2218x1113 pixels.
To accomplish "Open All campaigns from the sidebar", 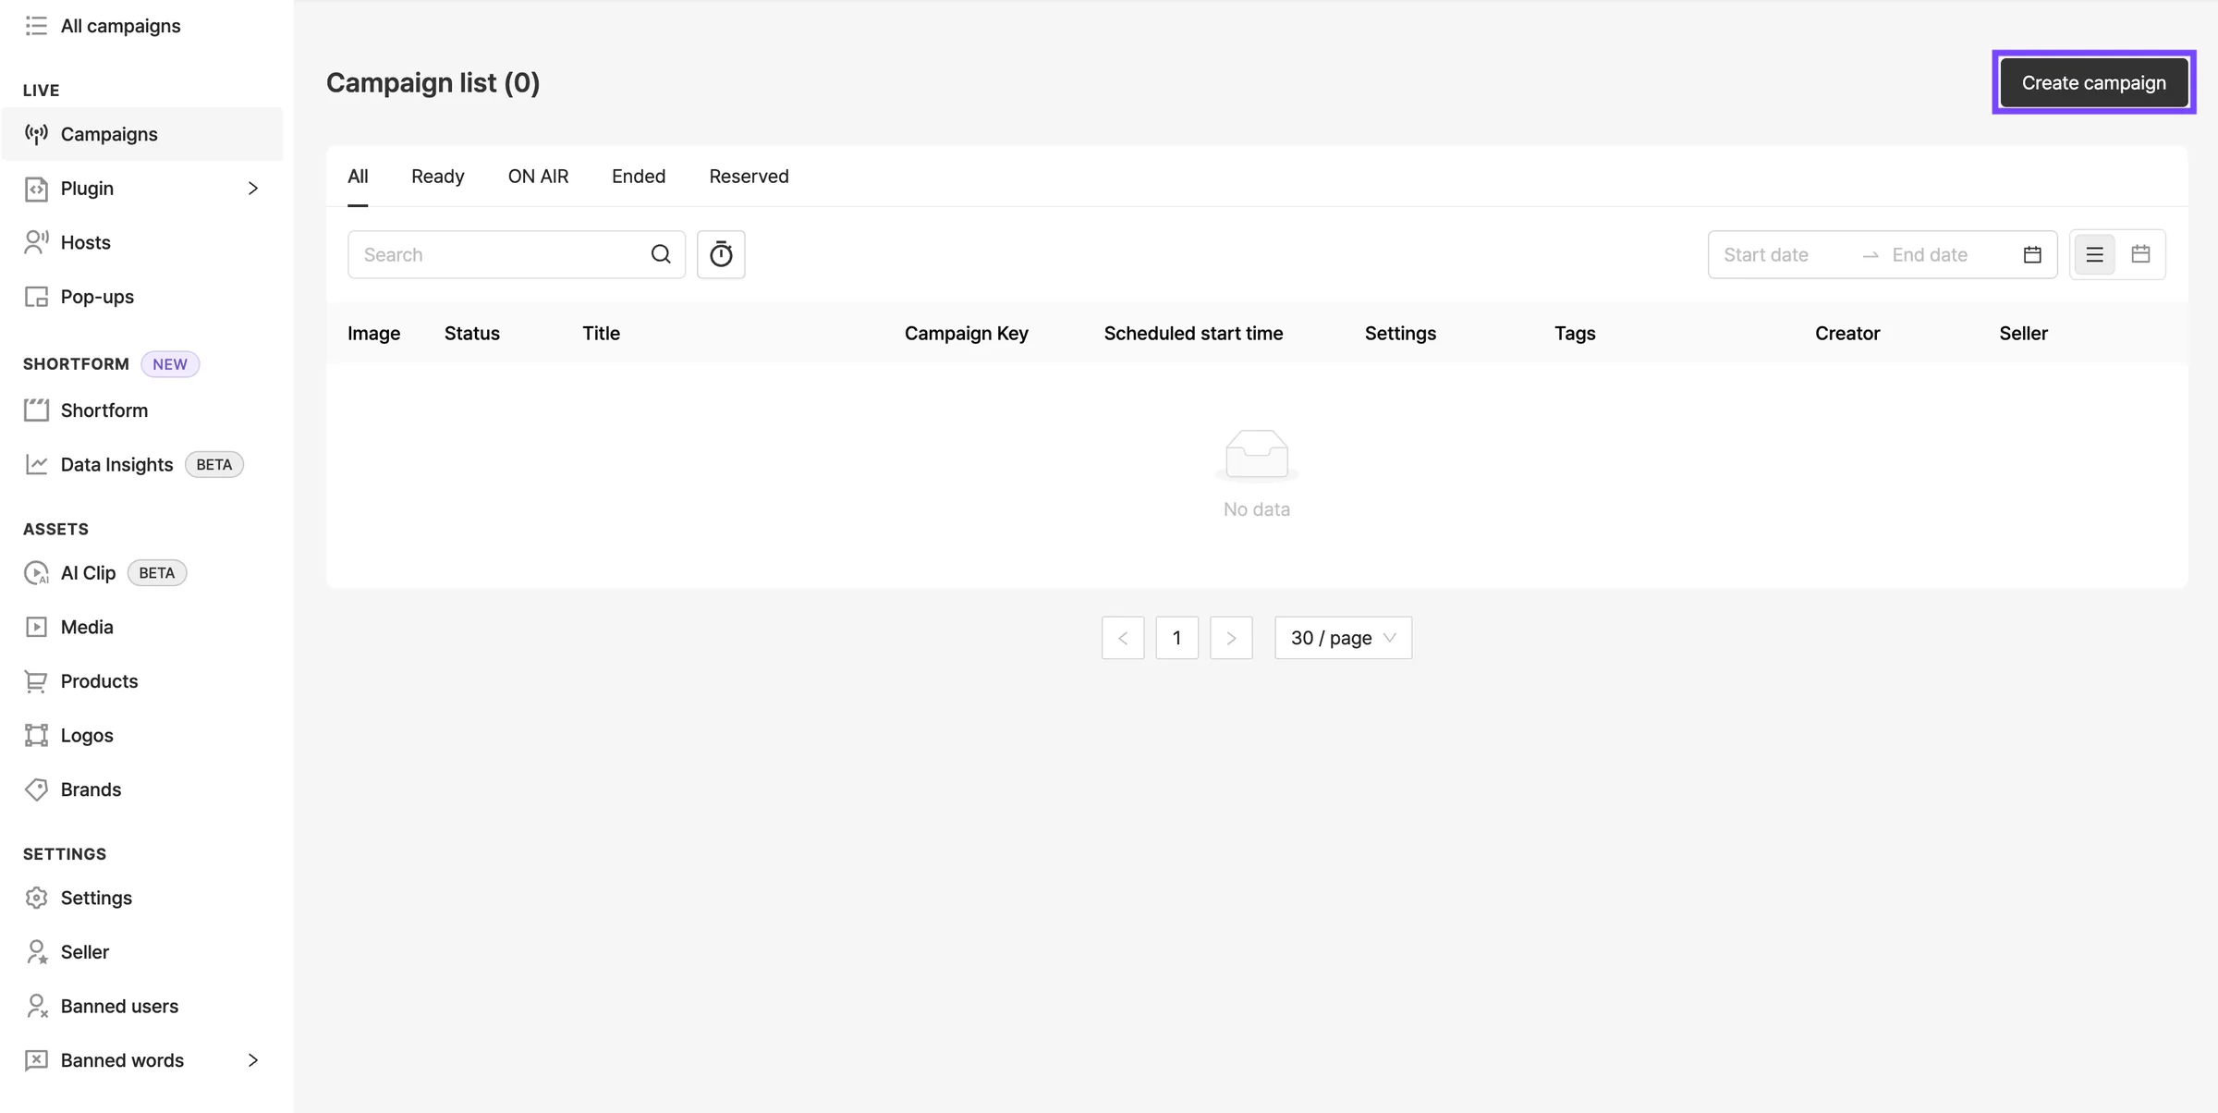I will [120, 26].
